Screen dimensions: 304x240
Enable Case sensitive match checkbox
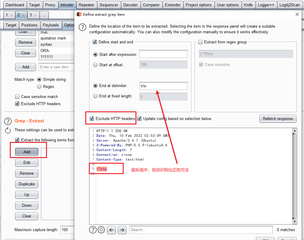(x=17, y=97)
